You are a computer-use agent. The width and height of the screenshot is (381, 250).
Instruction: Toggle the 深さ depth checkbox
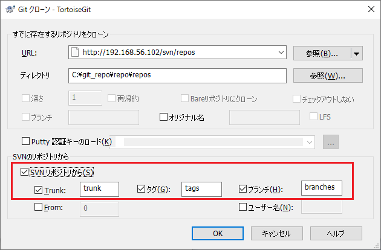pyautogui.click(x=25, y=98)
